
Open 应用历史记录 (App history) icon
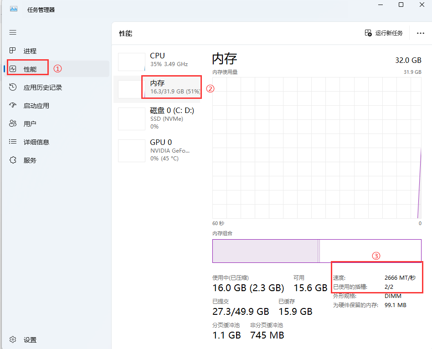pos(13,87)
